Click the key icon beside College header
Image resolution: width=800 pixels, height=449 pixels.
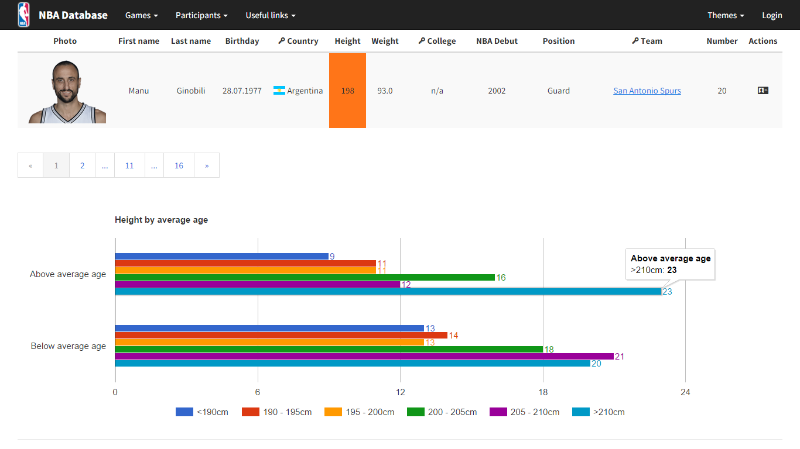click(422, 41)
